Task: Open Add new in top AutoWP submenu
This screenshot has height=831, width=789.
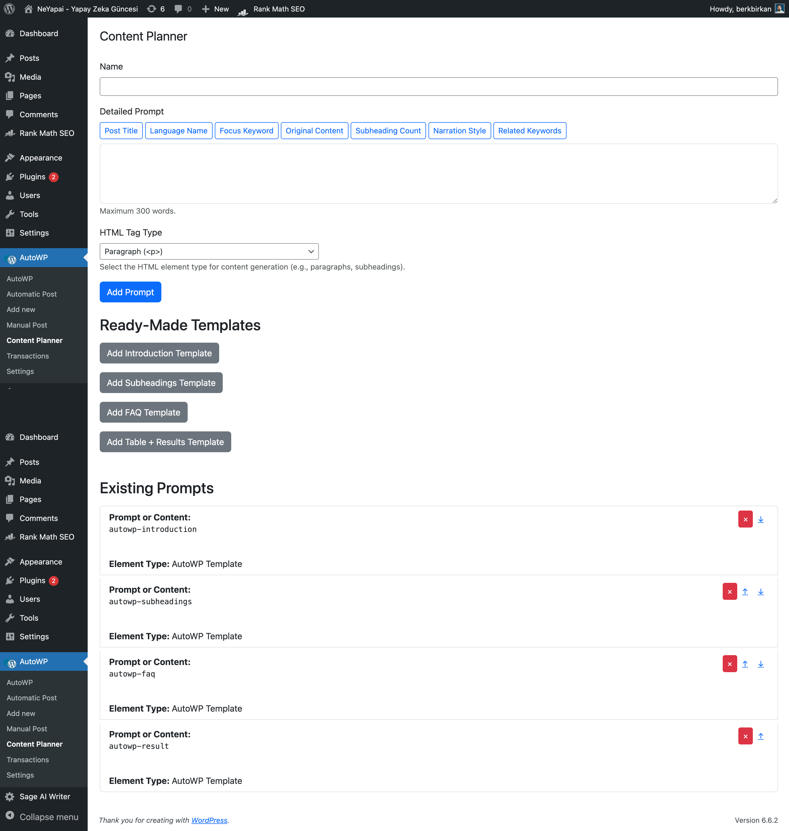Action: 21,310
